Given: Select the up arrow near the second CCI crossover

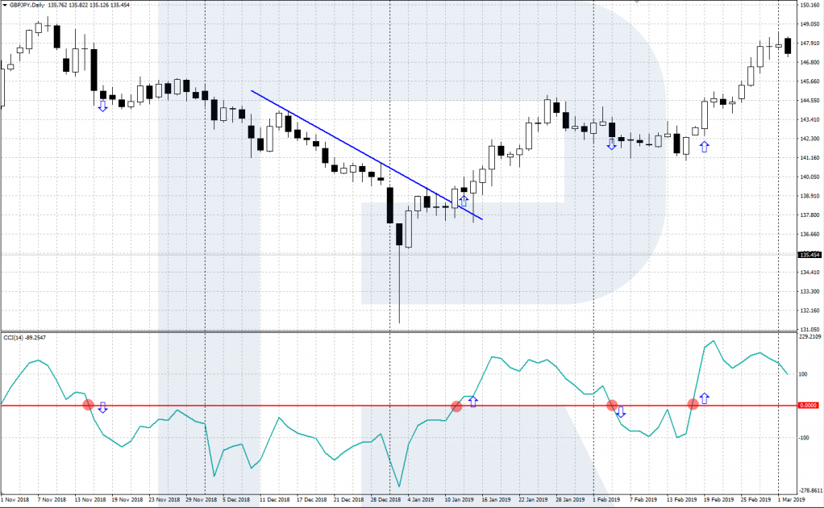Looking at the screenshot, I should (473, 401).
